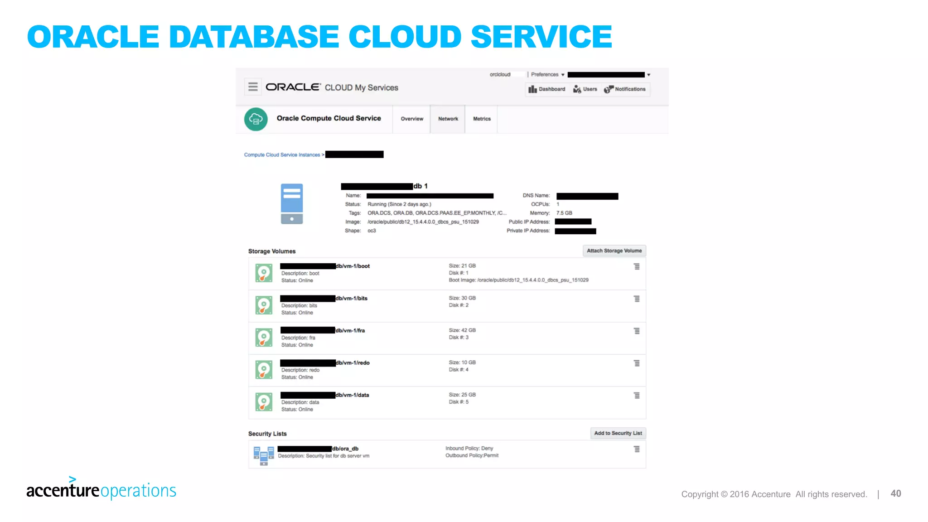Switch to the Metrics tab

(x=482, y=119)
